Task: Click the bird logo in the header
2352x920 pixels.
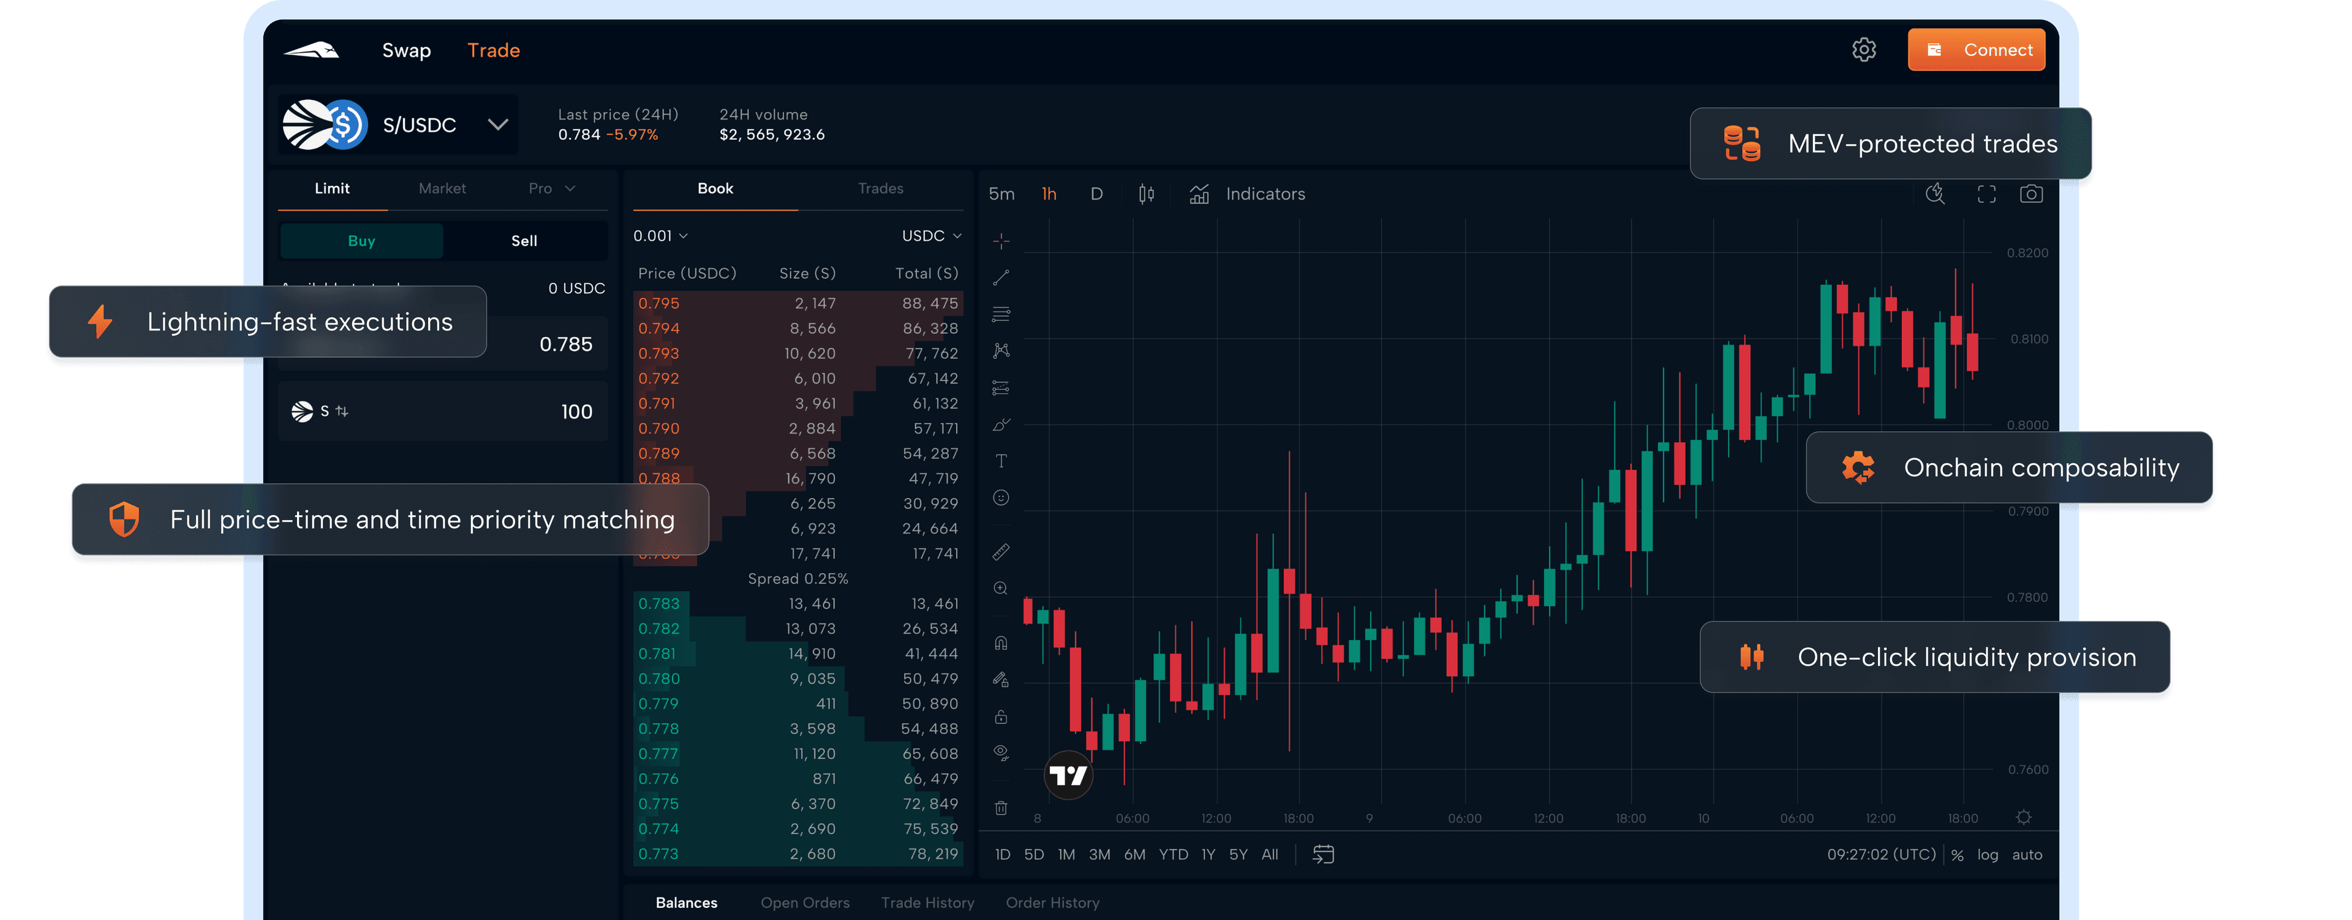Action: [311, 50]
